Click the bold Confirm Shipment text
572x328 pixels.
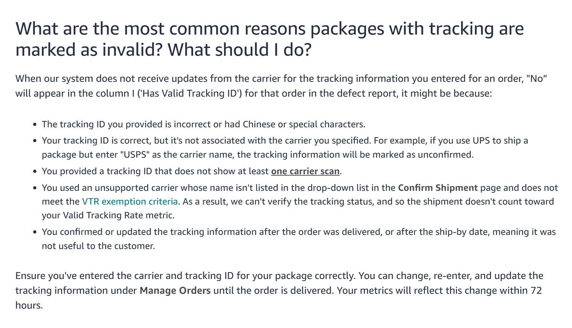point(438,188)
